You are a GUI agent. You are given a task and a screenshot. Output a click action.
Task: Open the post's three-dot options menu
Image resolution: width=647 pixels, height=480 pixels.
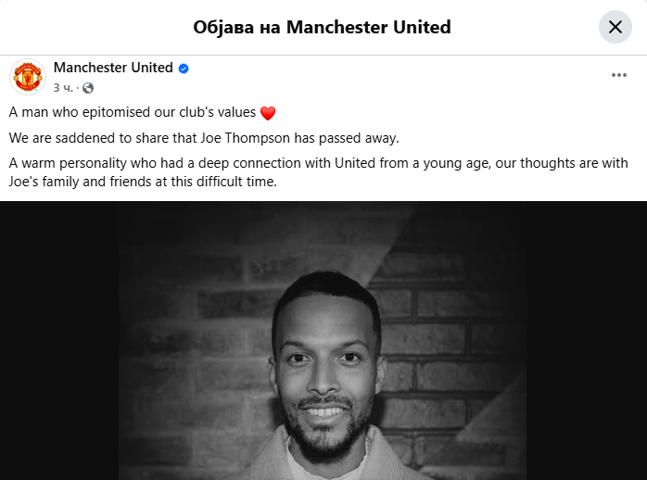point(619,76)
